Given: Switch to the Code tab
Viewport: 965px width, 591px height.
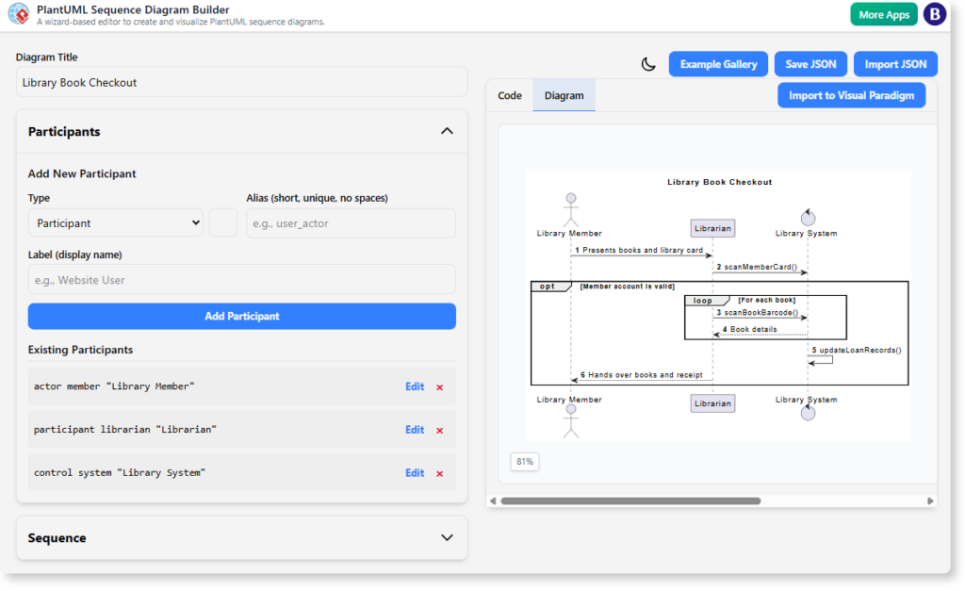Looking at the screenshot, I should (x=510, y=95).
